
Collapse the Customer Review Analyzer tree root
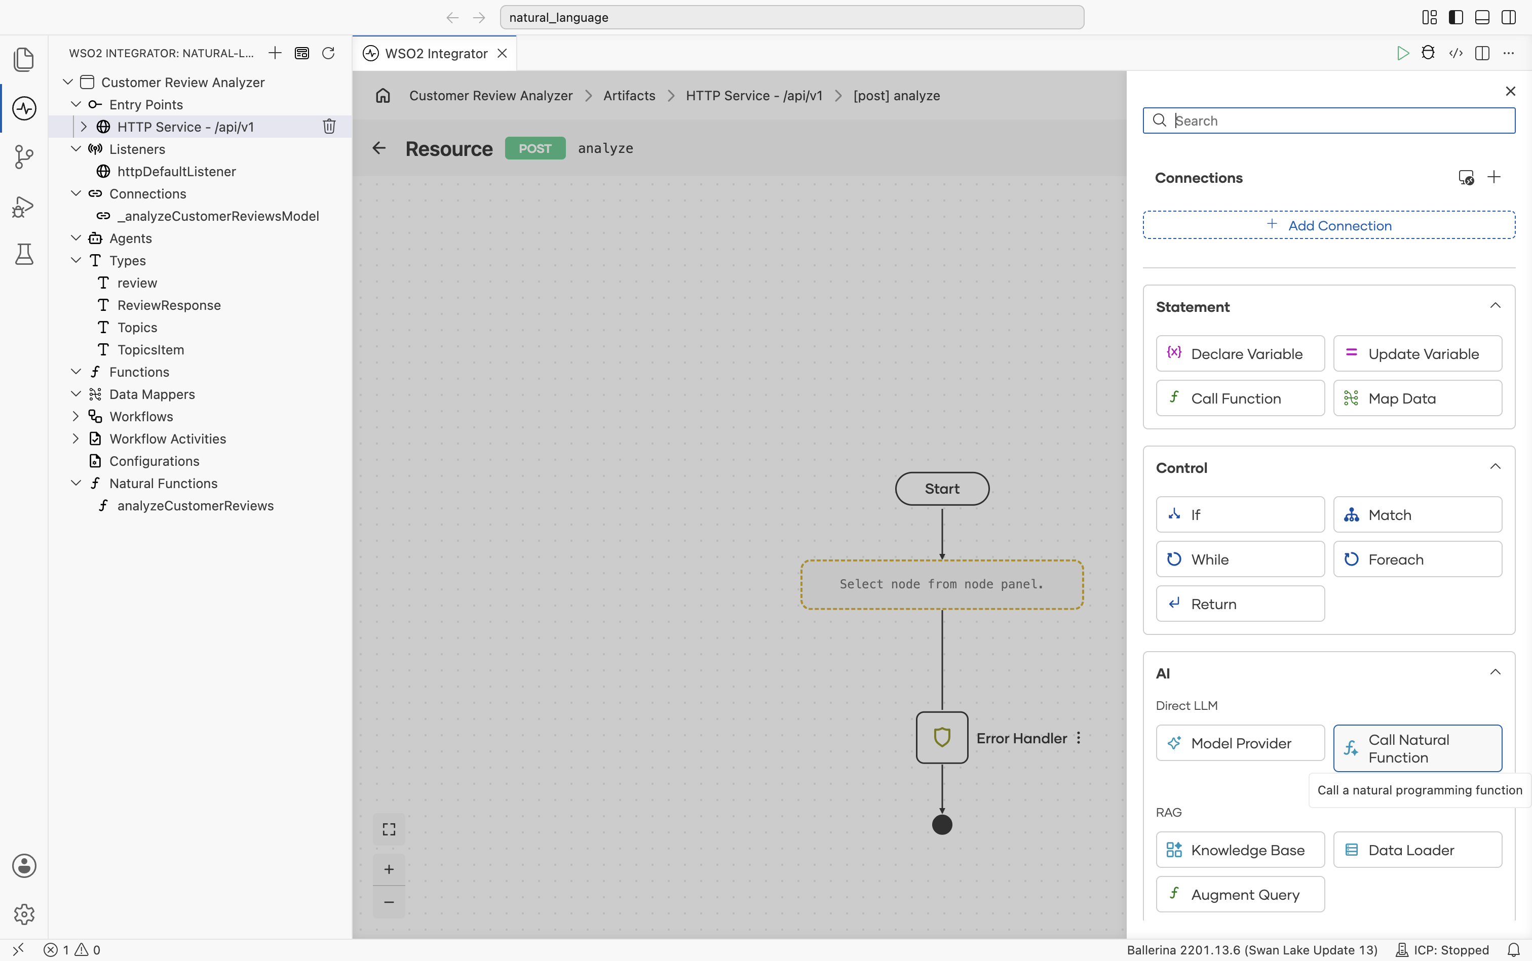coord(68,82)
